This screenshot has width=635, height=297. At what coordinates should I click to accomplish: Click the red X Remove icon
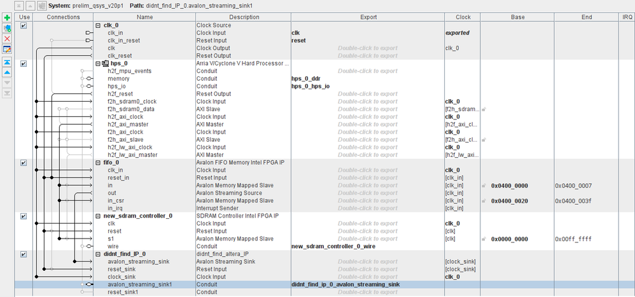(7, 38)
